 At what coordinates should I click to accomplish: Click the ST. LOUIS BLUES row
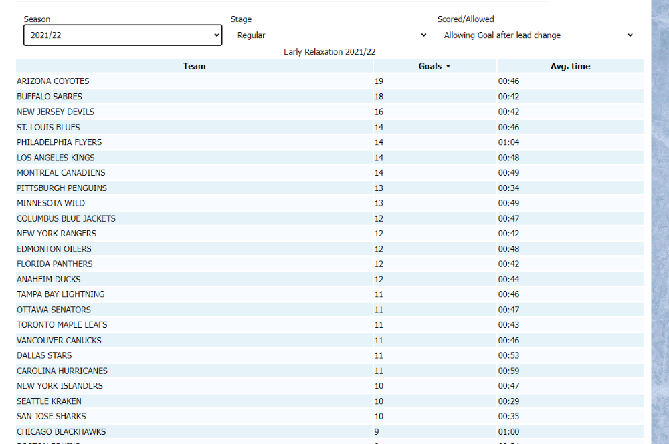(329, 128)
